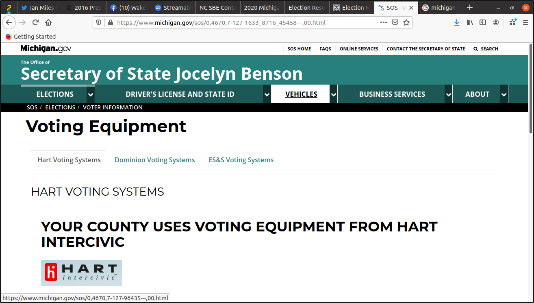Open page actions three-dot menu

pyautogui.click(x=384, y=22)
